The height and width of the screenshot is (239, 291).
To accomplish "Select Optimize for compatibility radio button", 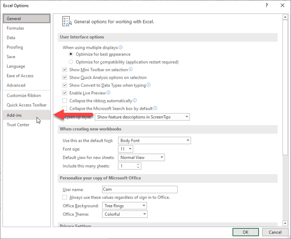I will tap(71, 62).
